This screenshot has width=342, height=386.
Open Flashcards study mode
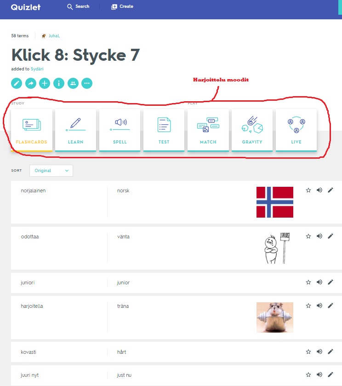click(x=32, y=130)
